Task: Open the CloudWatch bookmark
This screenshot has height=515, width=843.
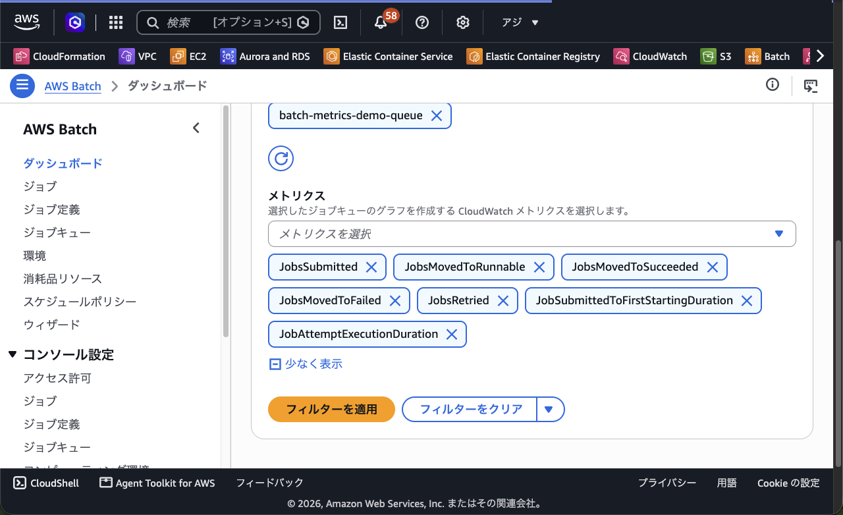Action: [650, 57]
